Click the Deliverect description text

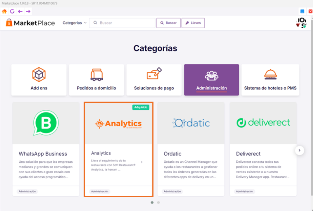point(263,169)
